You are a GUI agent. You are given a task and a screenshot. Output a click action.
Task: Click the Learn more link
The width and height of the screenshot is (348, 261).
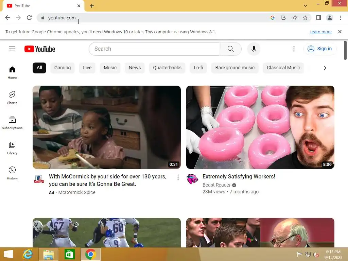tap(320, 32)
